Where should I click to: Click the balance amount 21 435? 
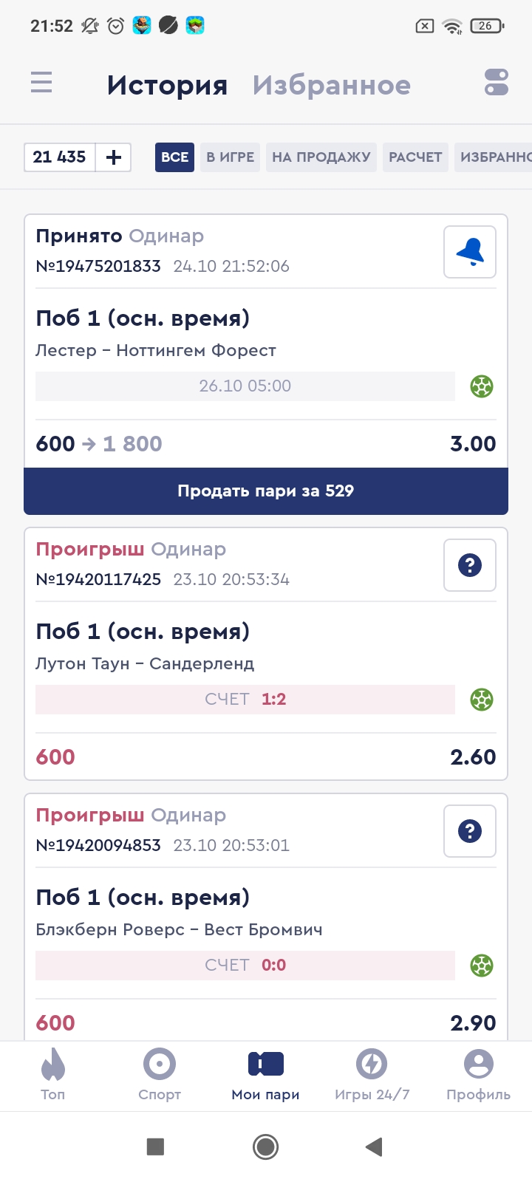(x=60, y=157)
